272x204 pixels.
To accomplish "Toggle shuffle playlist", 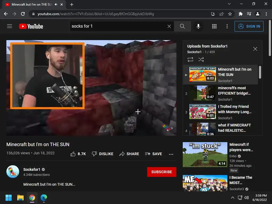I will coord(201,59).
